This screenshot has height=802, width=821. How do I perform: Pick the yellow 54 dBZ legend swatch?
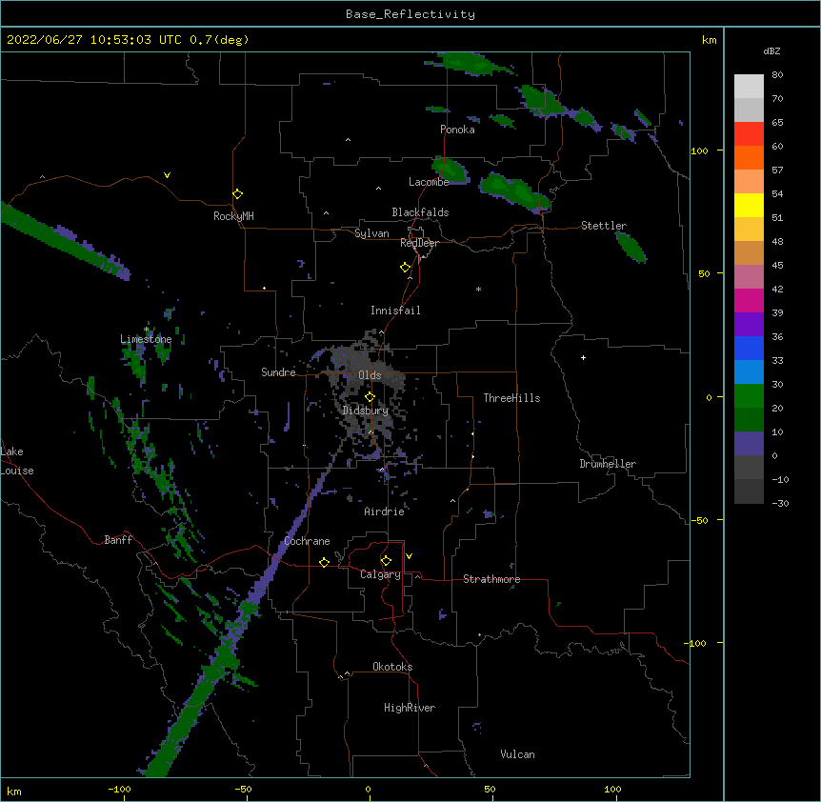[x=749, y=205]
